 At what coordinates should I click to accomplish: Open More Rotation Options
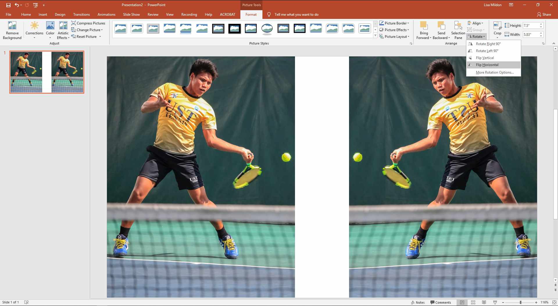(493, 72)
